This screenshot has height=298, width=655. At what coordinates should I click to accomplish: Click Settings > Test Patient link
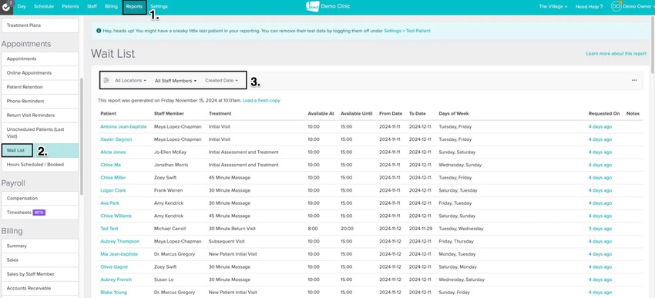(x=407, y=31)
